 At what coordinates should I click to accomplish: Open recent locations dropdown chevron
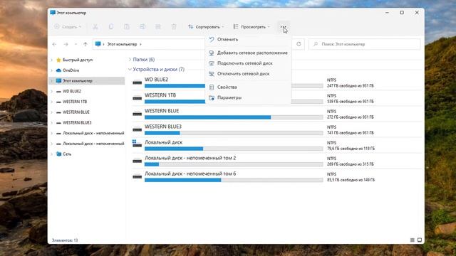click(x=76, y=44)
